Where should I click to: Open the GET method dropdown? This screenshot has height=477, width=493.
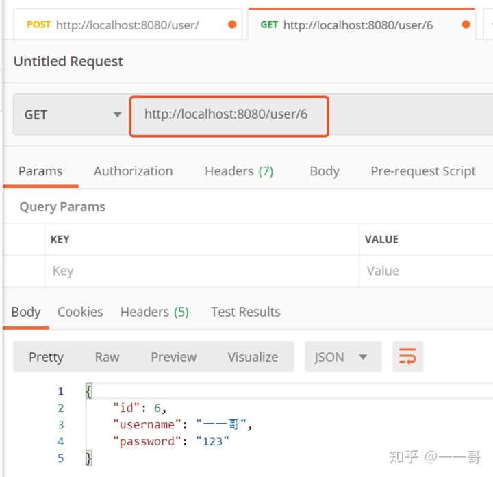tap(71, 114)
